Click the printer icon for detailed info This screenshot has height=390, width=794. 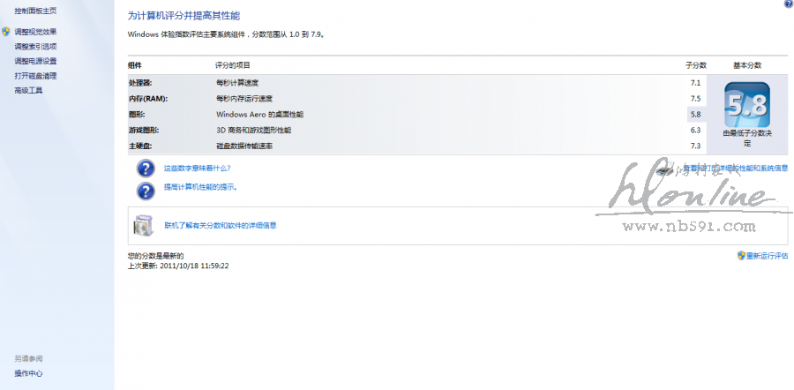point(665,170)
